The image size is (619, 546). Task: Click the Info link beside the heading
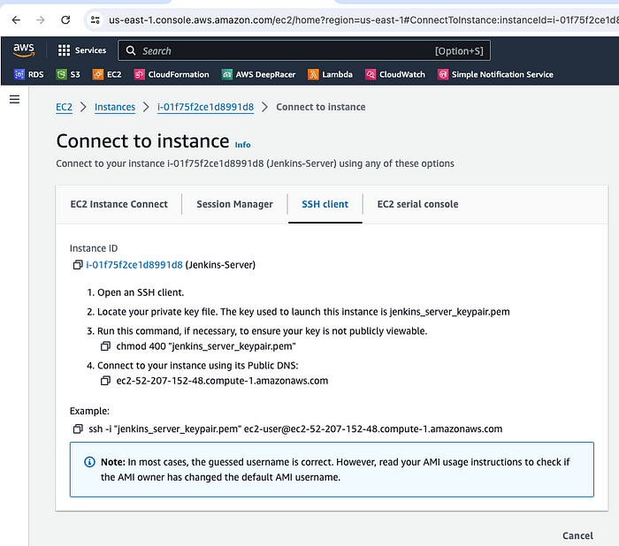click(x=242, y=145)
